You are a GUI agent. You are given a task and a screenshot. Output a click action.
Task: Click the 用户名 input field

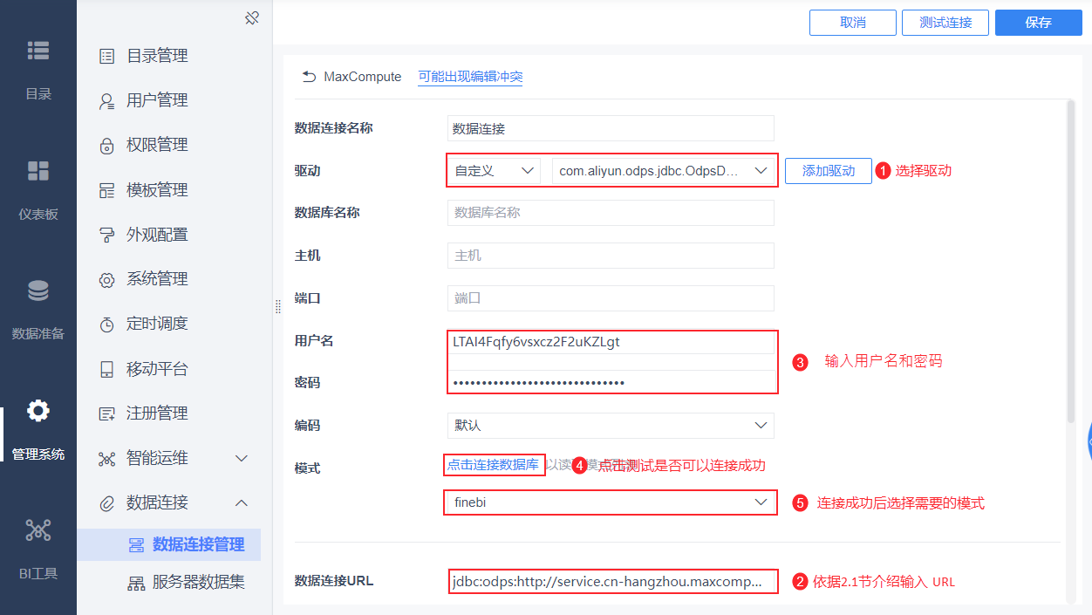pos(611,342)
